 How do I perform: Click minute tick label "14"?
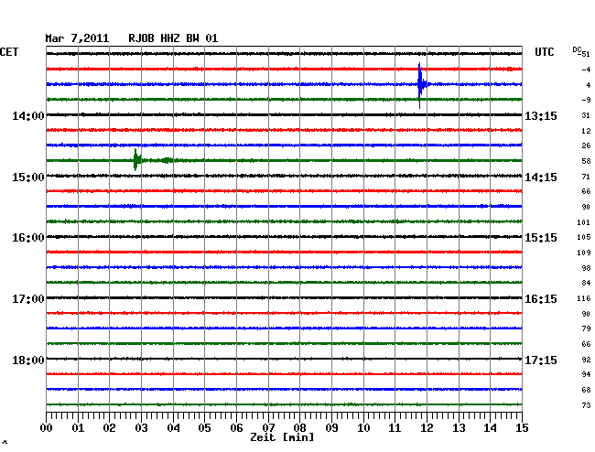click(491, 428)
